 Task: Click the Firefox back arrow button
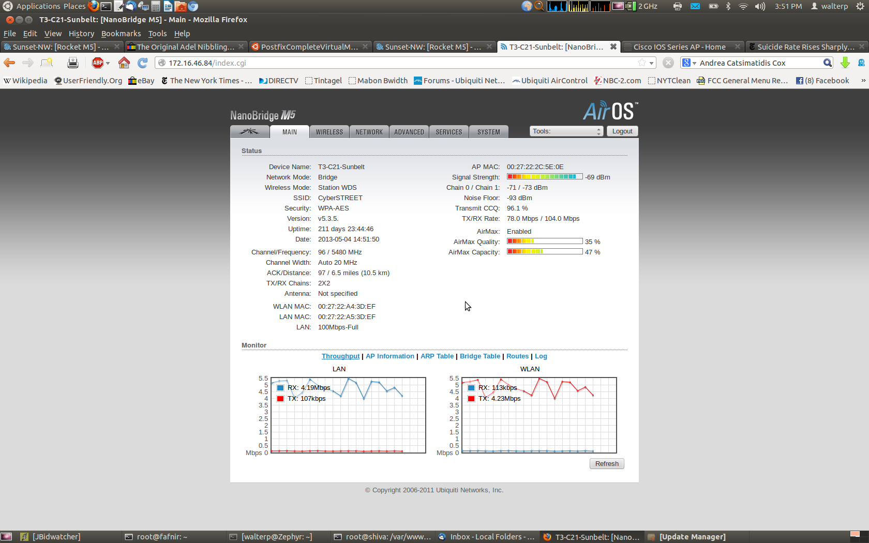[9, 63]
